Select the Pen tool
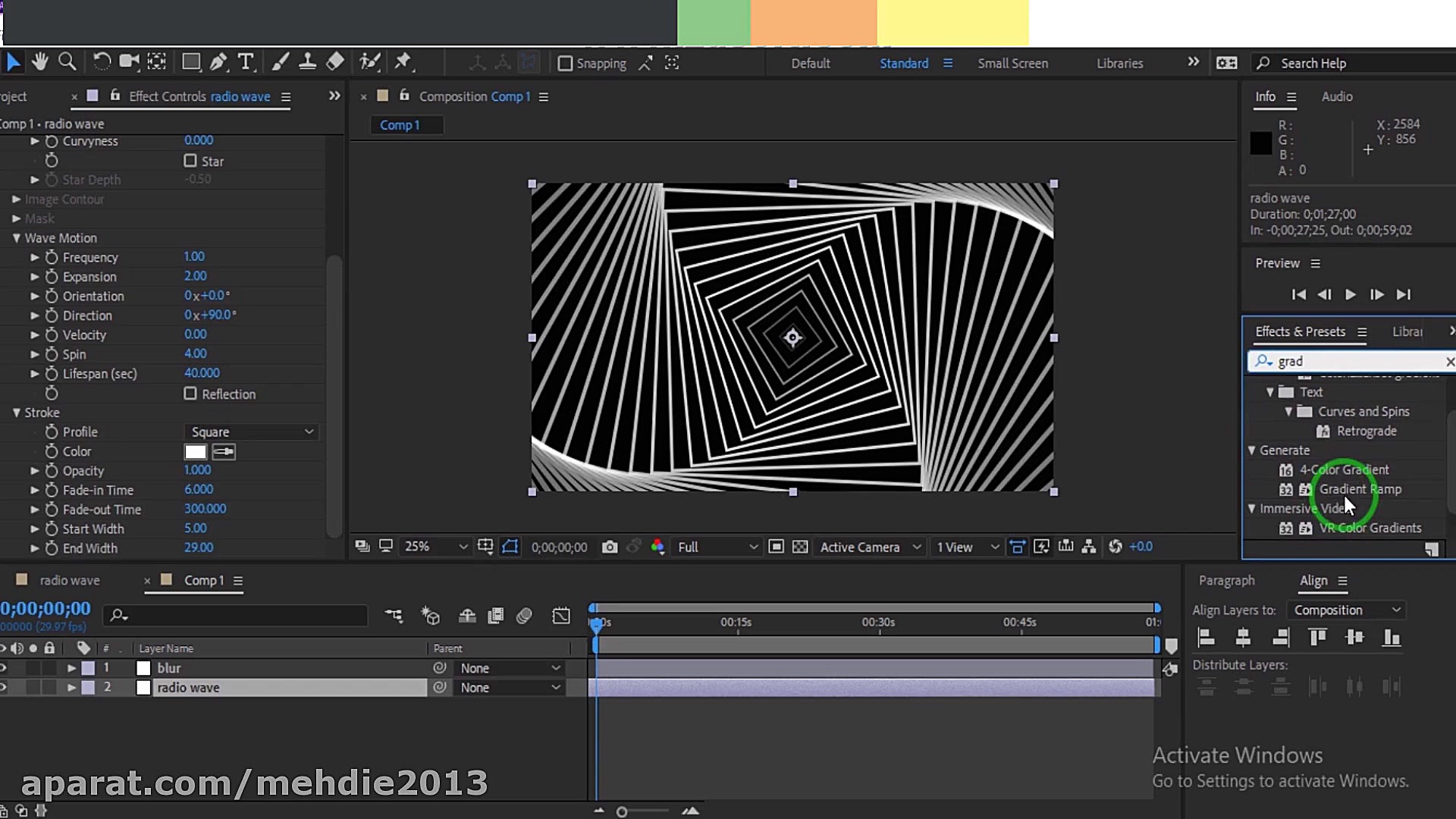1456x819 pixels. 218,62
